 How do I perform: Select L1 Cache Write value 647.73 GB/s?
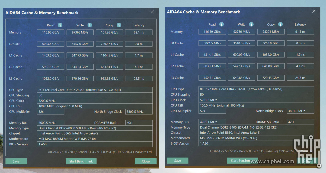pyautogui.click(x=80, y=55)
